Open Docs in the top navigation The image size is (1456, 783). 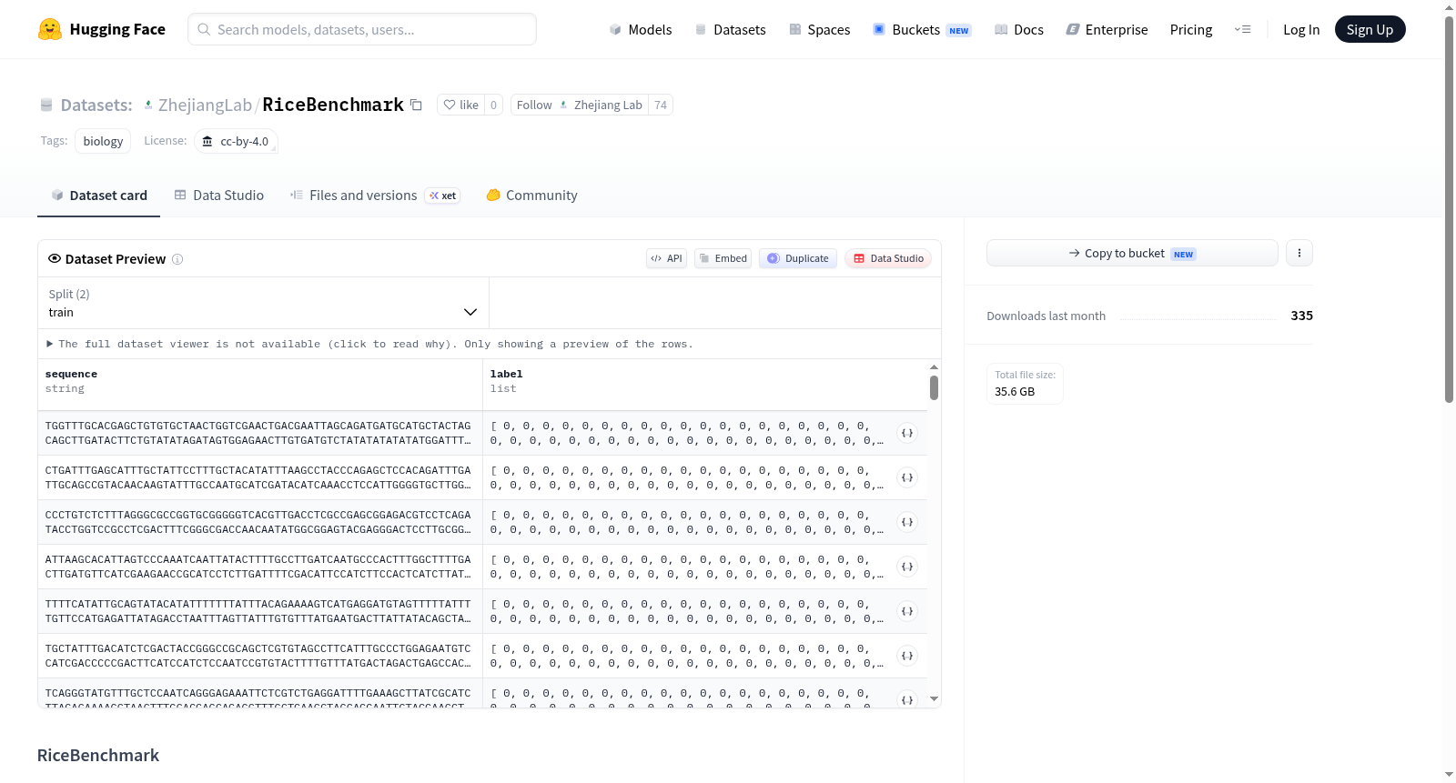pyautogui.click(x=1018, y=30)
